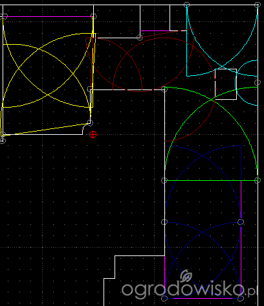Screen dimensions: 264x306
Task: Pick the node at the yellow diagonal line's right end
Action: tap(90, 123)
